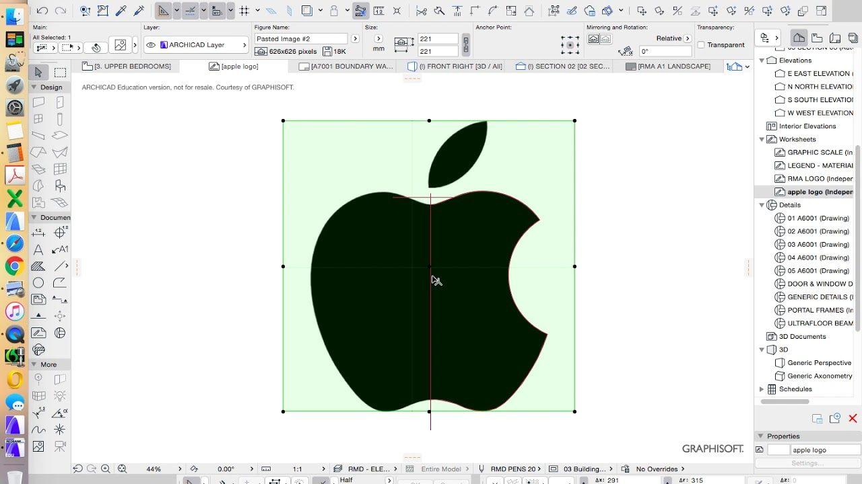
Task: Undo the last action in the toolbar
Action: coord(42,10)
